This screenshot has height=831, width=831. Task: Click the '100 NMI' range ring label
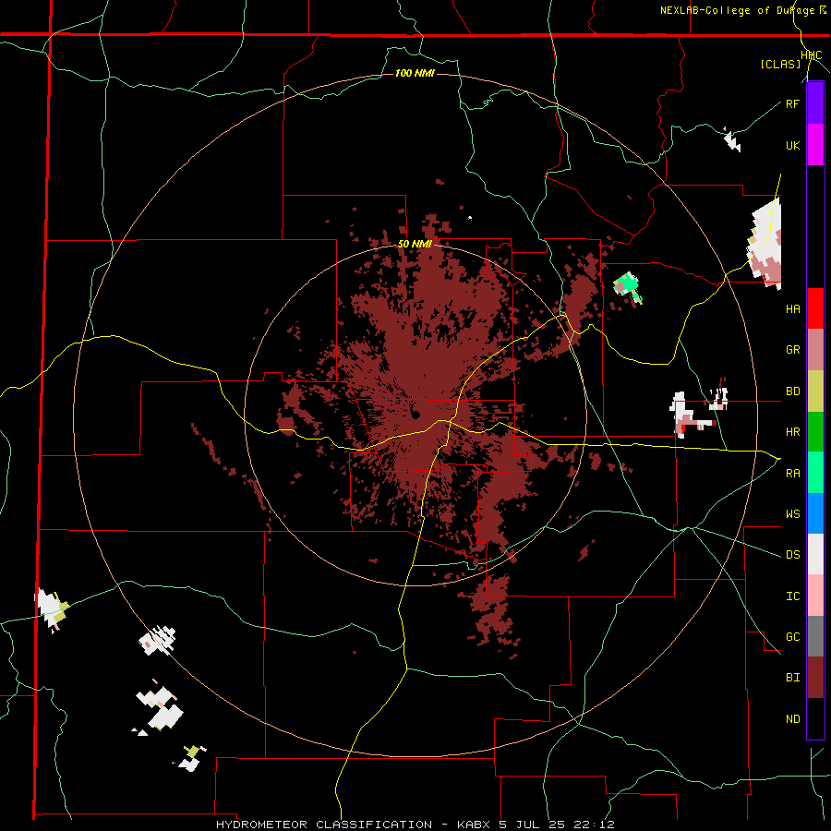pyautogui.click(x=415, y=73)
